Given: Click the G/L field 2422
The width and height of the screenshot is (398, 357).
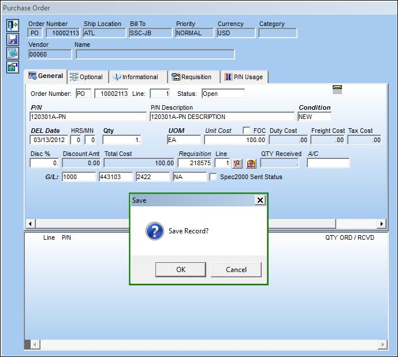Looking at the screenshot, I should click(x=153, y=177).
